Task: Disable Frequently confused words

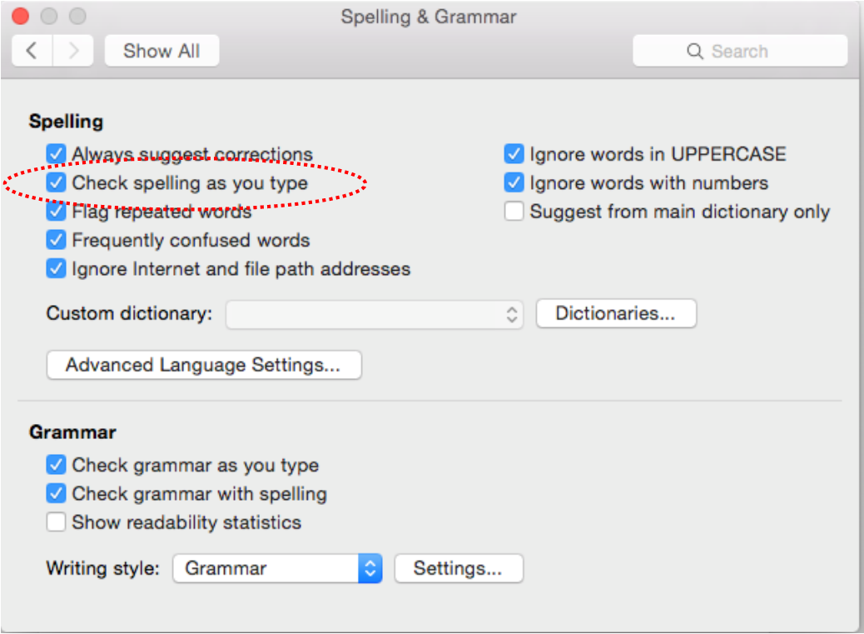Action: [56, 240]
